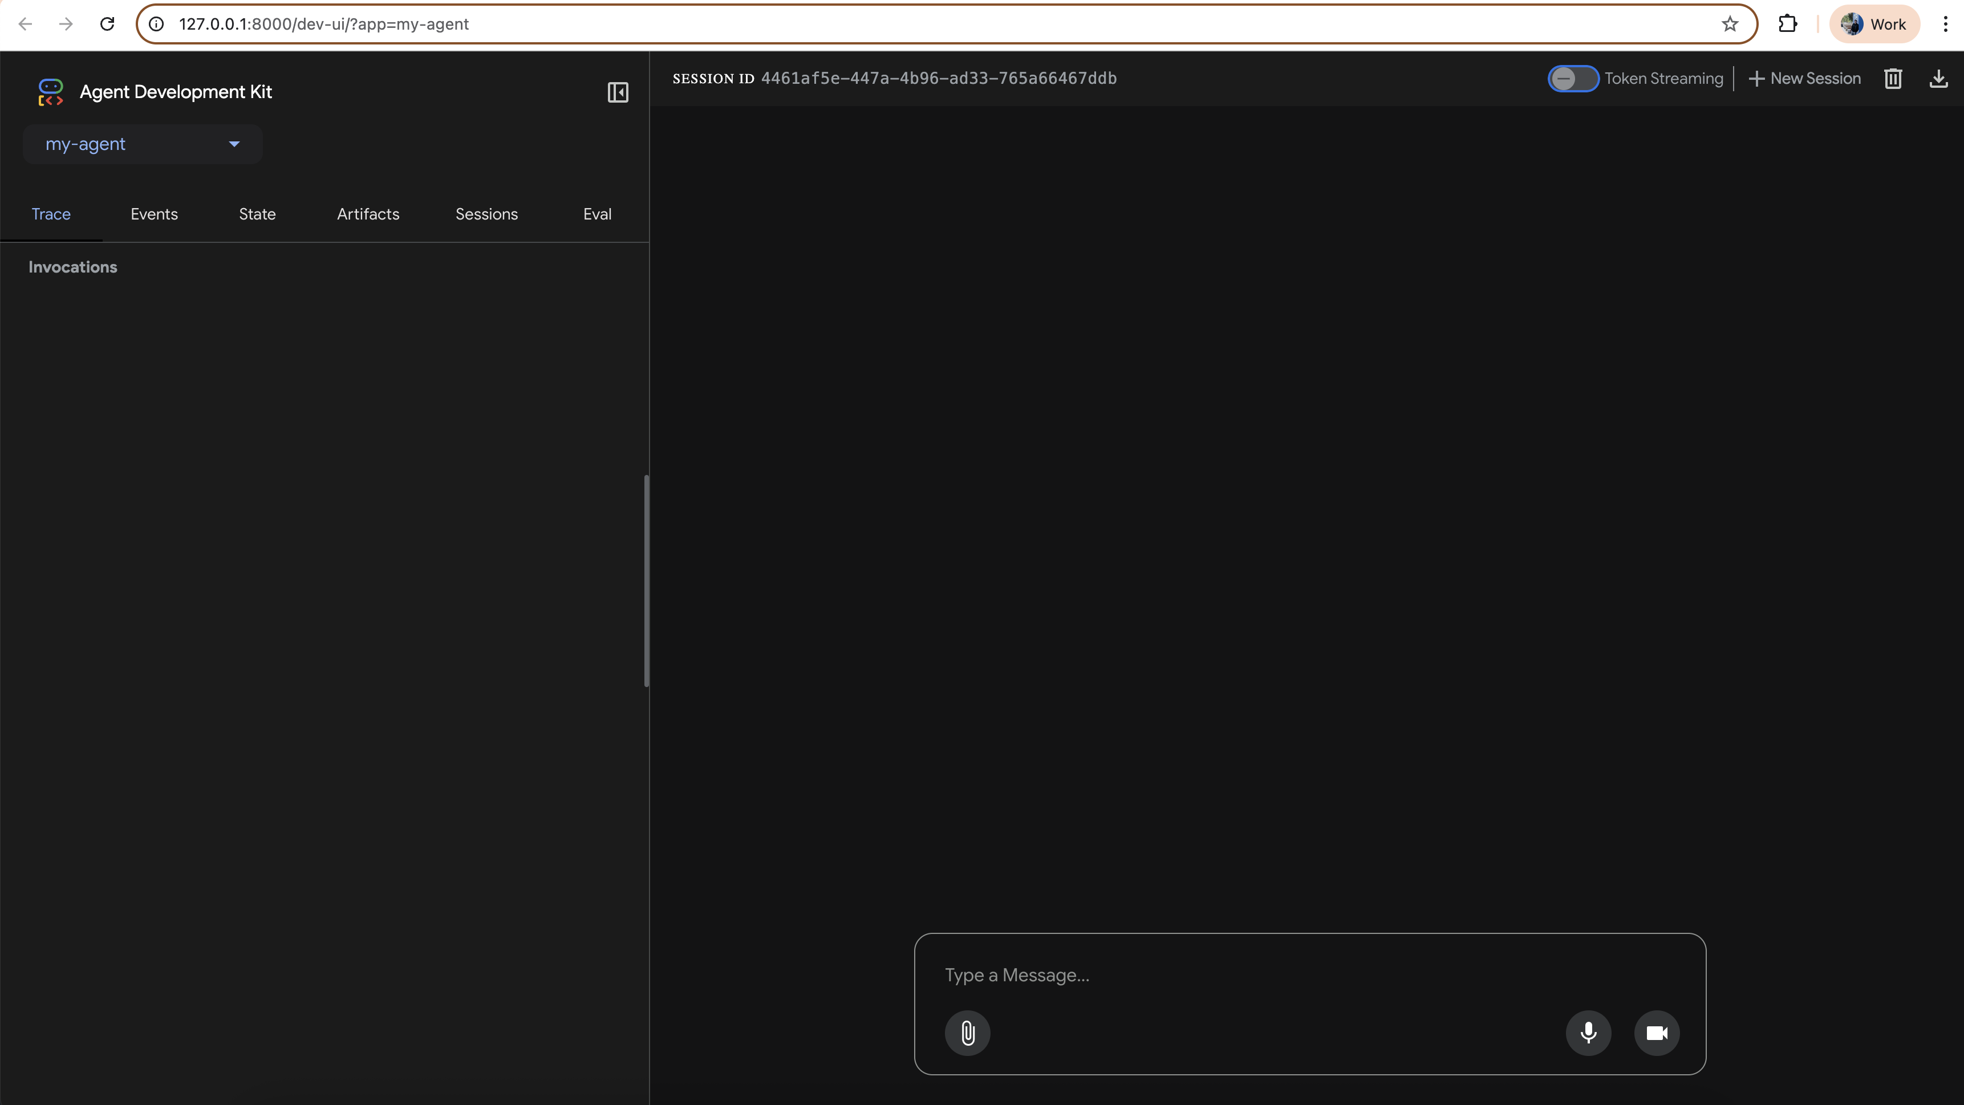
Task: Toggle the Token Streaming switch
Action: pyautogui.click(x=1573, y=79)
